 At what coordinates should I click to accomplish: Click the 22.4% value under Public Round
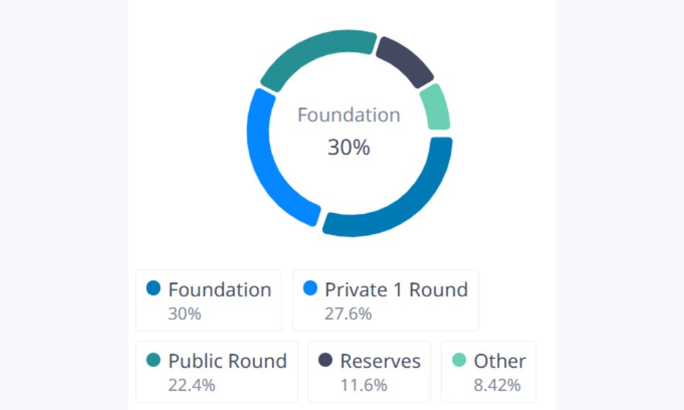coord(192,385)
